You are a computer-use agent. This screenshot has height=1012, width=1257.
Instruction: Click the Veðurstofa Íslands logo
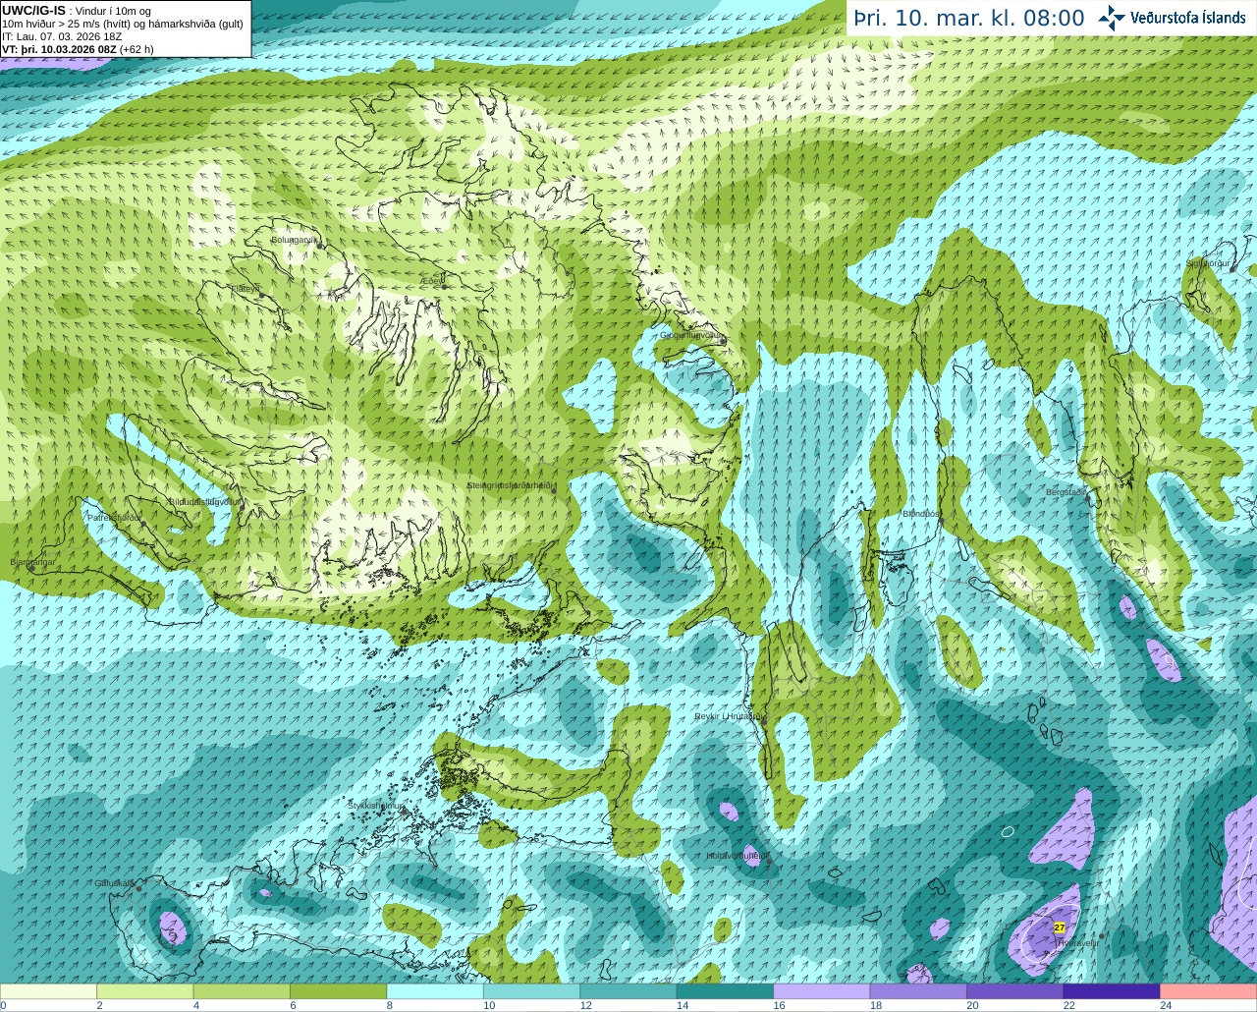pos(1172,18)
